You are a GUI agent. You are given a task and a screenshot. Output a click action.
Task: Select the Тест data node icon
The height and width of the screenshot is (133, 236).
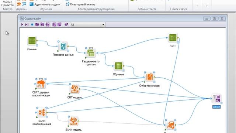(173, 38)
